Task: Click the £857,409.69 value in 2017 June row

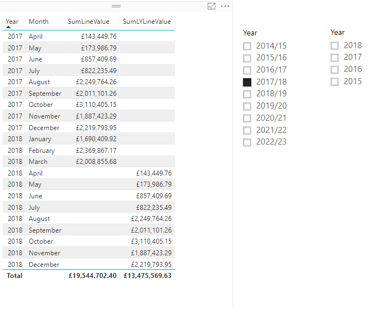Action: point(99,59)
